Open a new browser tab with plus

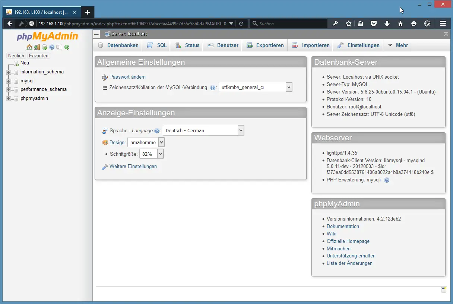(88, 12)
